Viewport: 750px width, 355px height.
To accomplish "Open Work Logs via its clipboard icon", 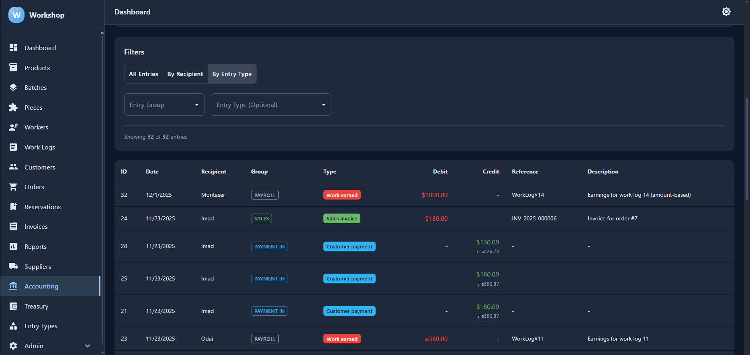I will coord(13,147).
